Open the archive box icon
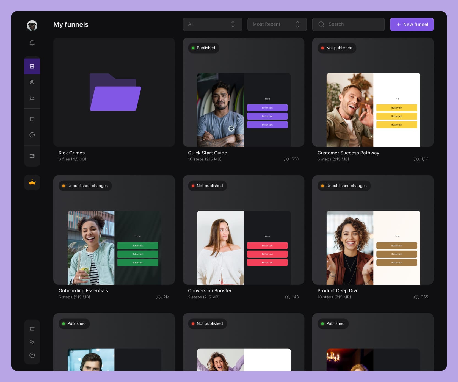 [x=32, y=329]
